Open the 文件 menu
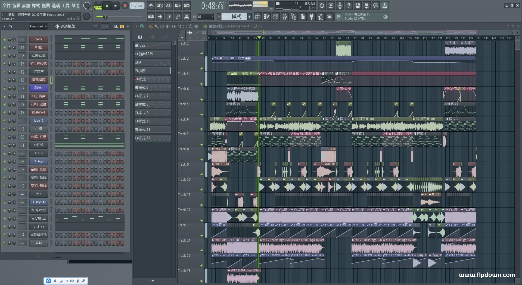This screenshot has height=285, width=522. 6,5
